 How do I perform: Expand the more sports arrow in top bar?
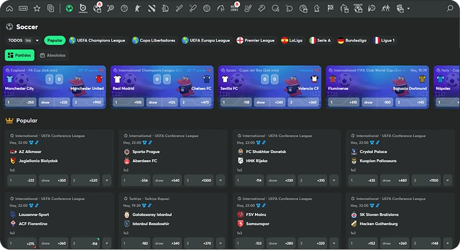pos(408,9)
